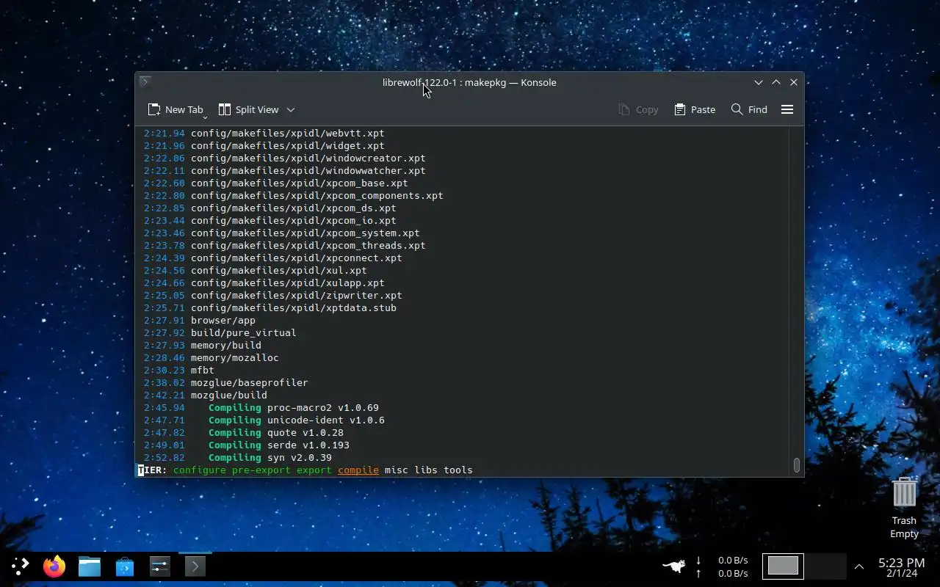Screen dimensions: 940x587
Task: Click the 'libs' tier text
Action: (x=426, y=470)
